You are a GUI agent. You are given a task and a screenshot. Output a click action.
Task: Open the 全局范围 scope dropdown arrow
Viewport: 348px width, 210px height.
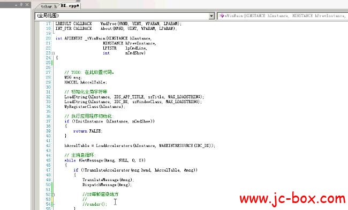tap(211, 15)
